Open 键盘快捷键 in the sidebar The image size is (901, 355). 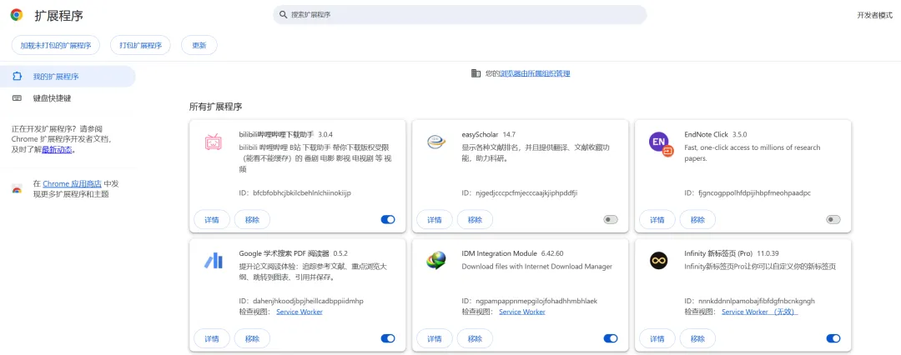[68, 98]
